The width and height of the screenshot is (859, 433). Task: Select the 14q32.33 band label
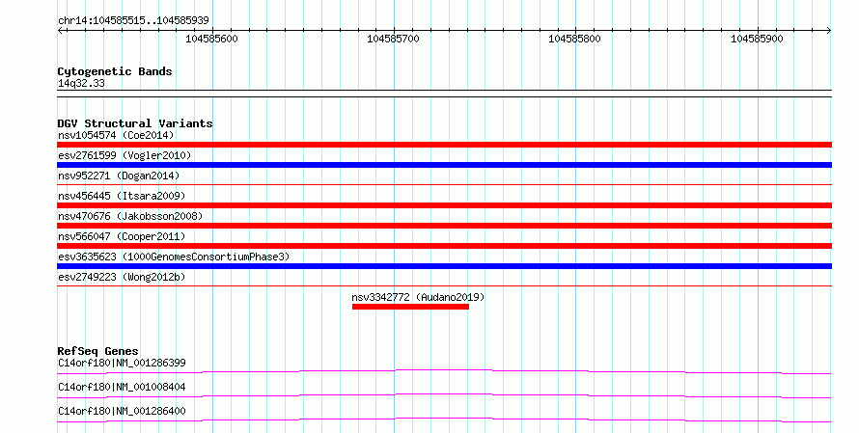click(81, 84)
